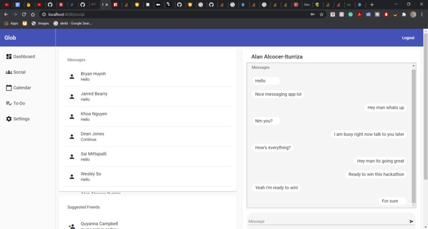Open the Calendar sidebar item
The height and width of the screenshot is (229, 428).
[x=19, y=87]
